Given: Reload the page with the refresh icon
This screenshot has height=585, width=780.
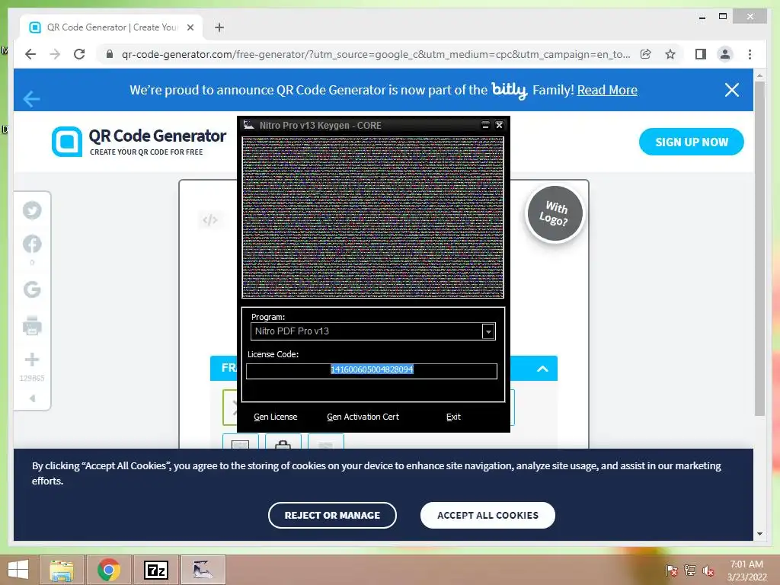Looking at the screenshot, I should 79,54.
